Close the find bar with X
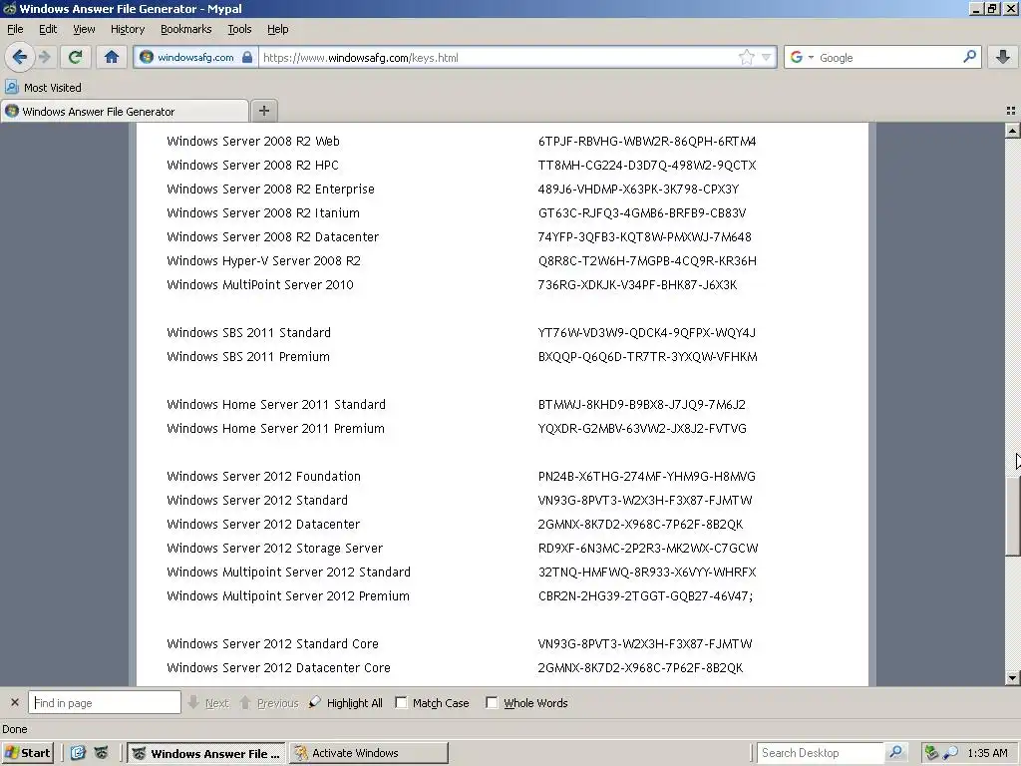Viewport: 1021px width, 766px height. 14,703
